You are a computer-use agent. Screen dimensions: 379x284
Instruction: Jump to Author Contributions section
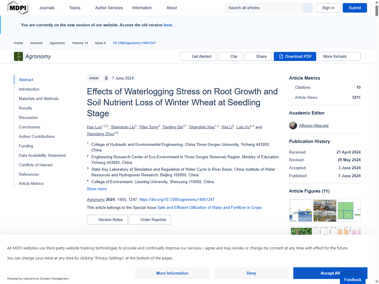pyautogui.click(x=37, y=136)
